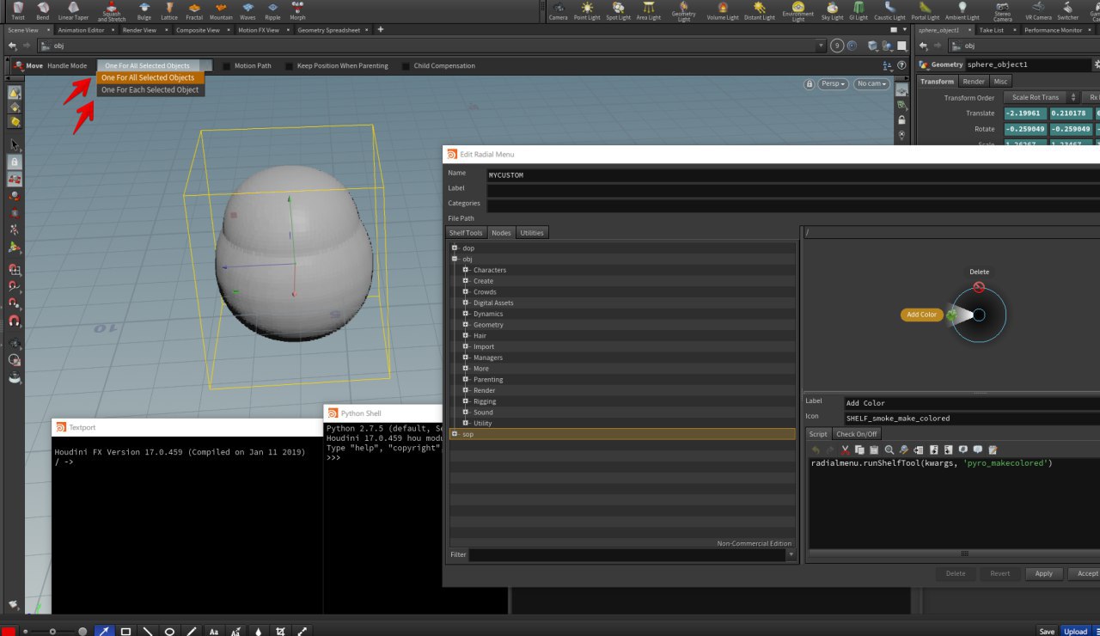
Task: Open the Render tab in parameters
Action: pos(974,82)
